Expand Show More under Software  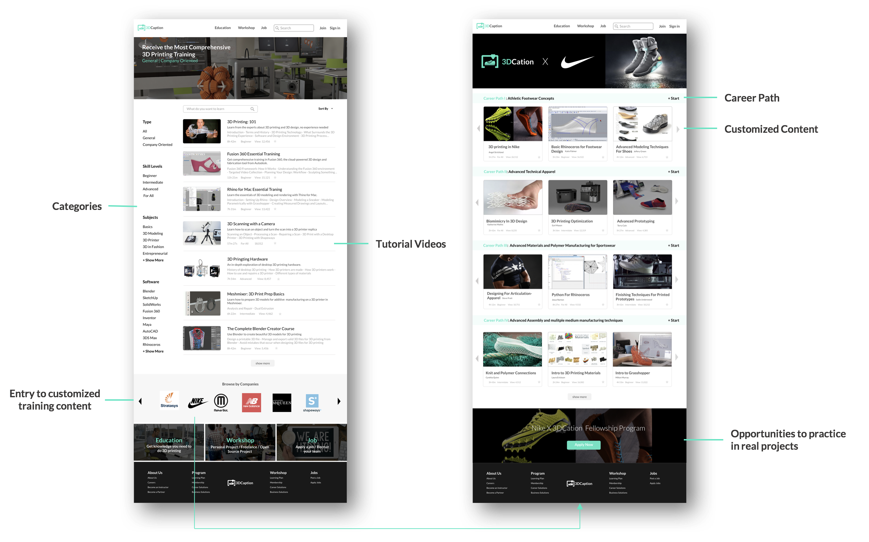[x=153, y=351]
